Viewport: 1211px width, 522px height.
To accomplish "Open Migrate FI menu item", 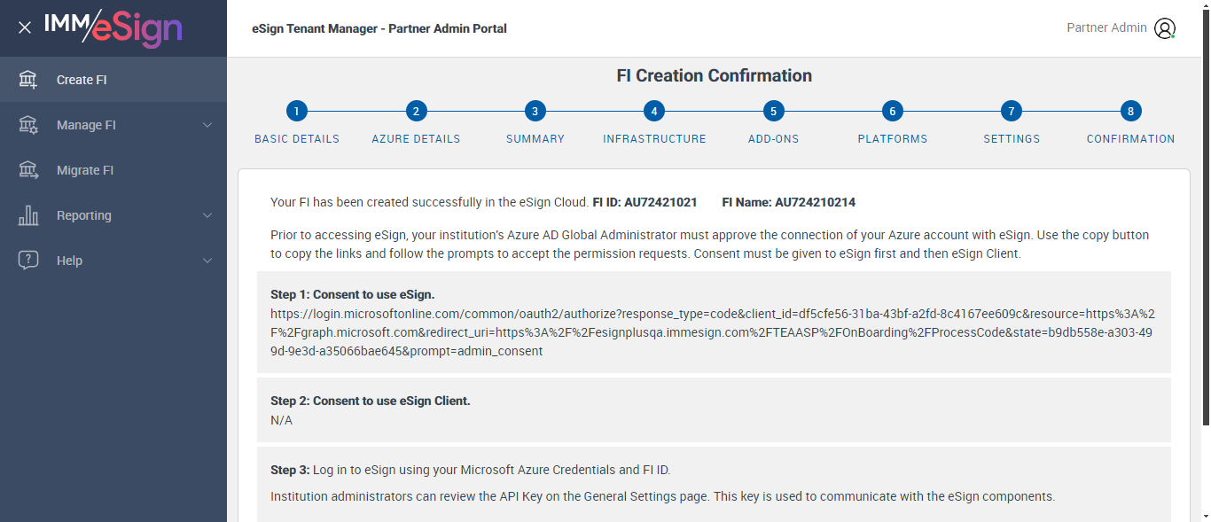I will point(85,170).
